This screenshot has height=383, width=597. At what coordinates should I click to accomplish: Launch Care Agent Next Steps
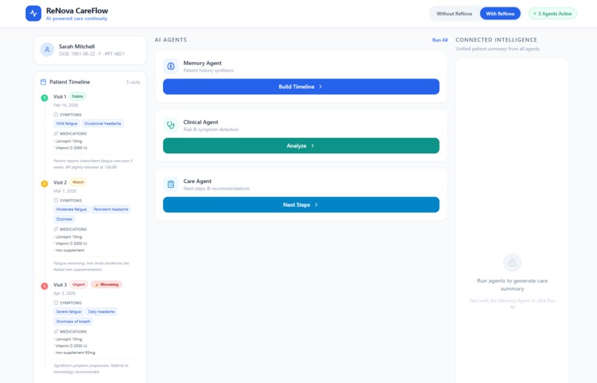point(301,204)
